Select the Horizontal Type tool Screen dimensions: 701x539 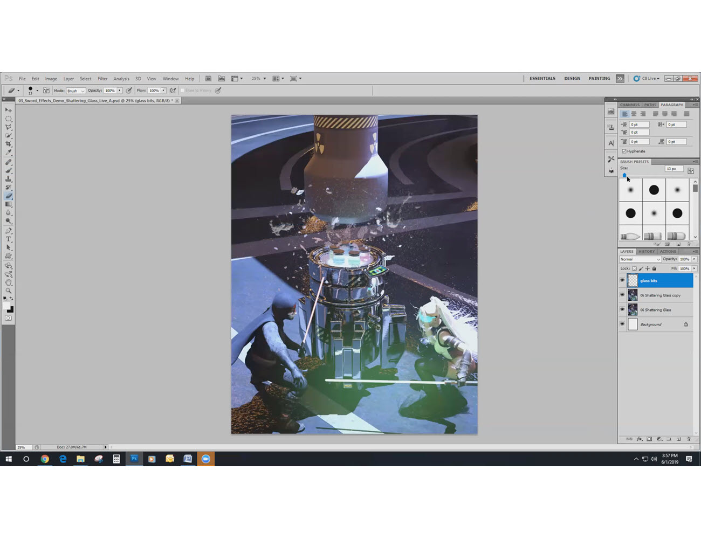pyautogui.click(x=9, y=239)
